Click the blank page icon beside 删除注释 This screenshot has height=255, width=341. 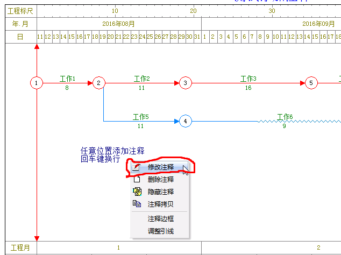point(137,179)
